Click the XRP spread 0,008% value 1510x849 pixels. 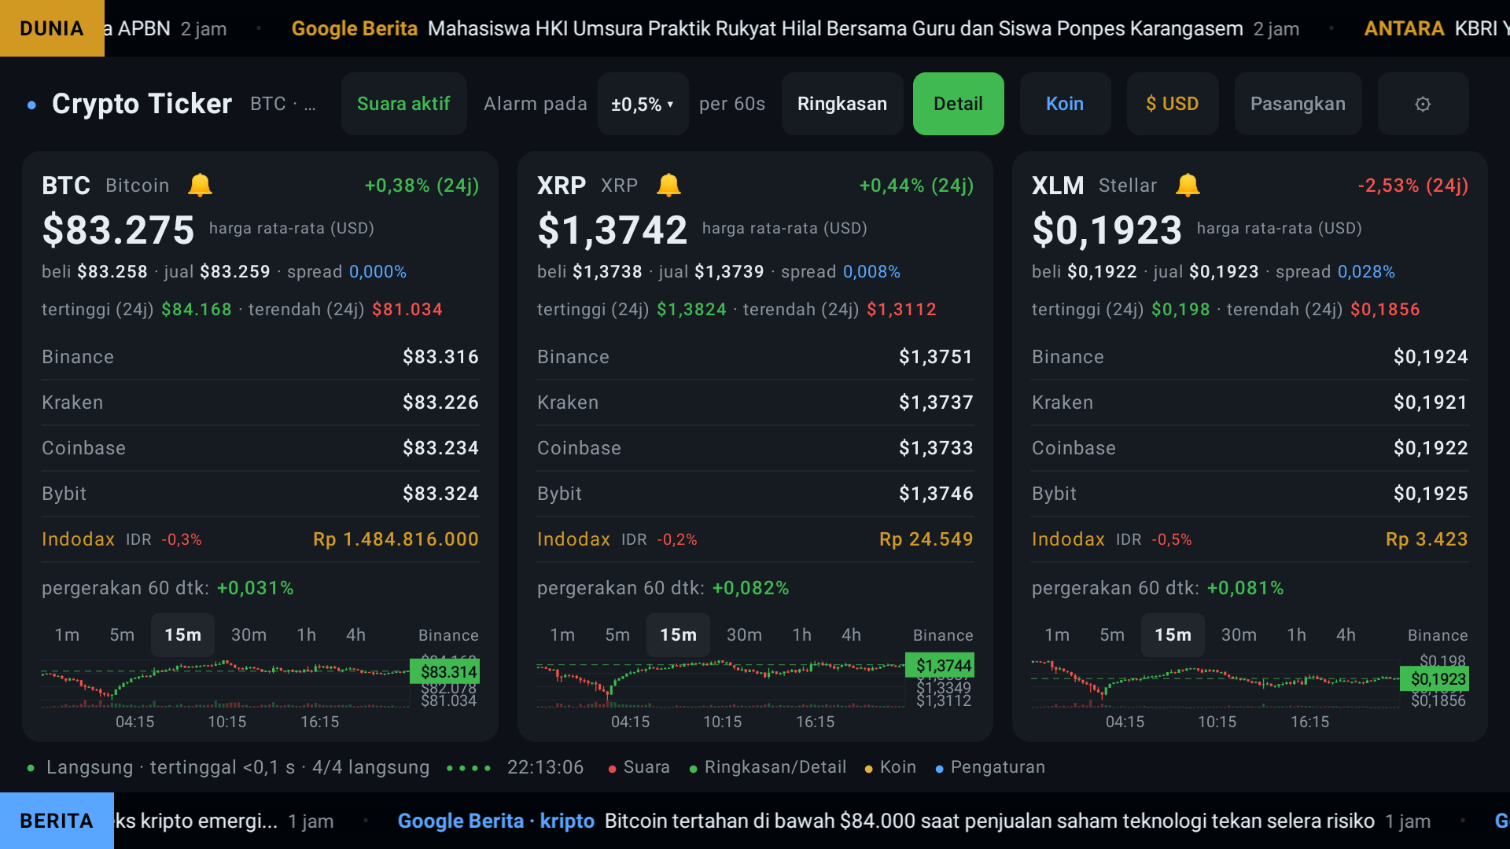pos(871,272)
